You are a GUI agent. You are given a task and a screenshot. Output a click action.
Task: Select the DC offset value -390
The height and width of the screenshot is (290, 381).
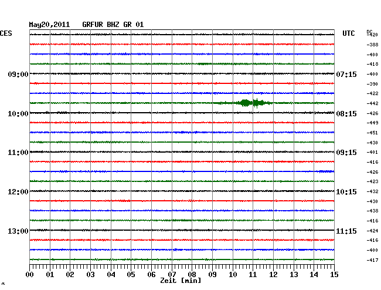(x=372, y=84)
